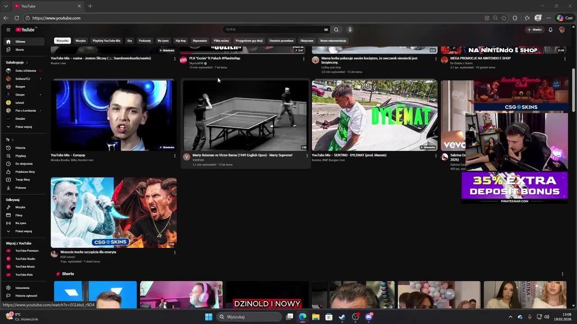Open the IsAmU subscription channel
Screen dimensions: 577x324
(23, 103)
